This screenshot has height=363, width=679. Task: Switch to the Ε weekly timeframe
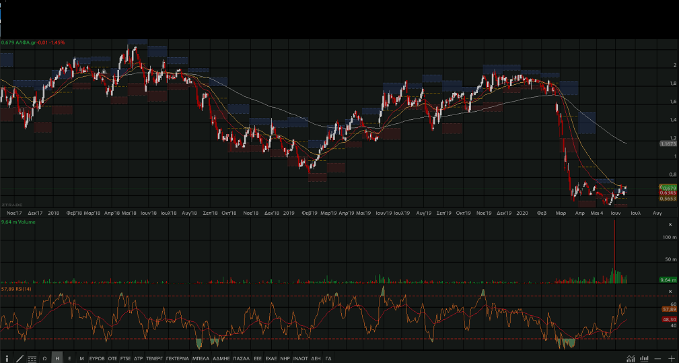click(x=69, y=358)
